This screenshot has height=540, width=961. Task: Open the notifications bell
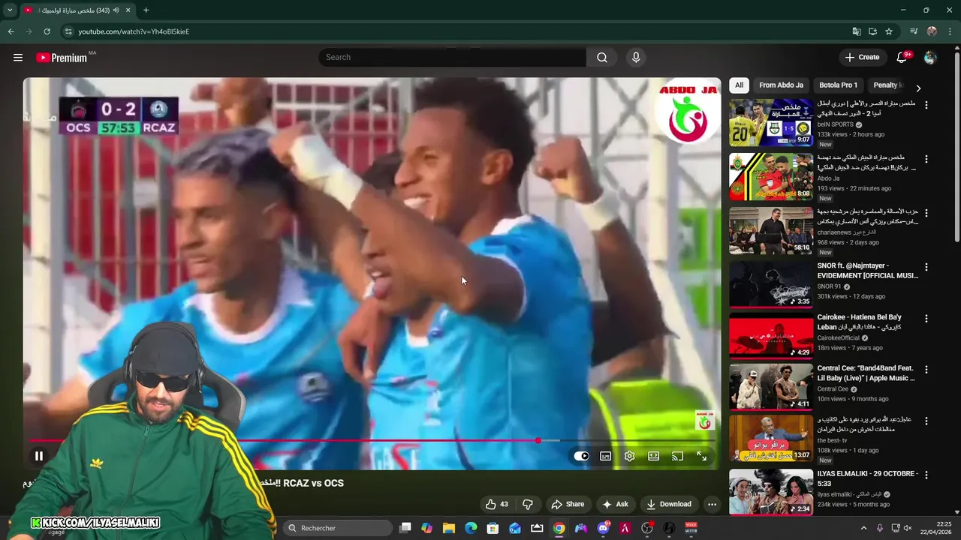coord(902,58)
